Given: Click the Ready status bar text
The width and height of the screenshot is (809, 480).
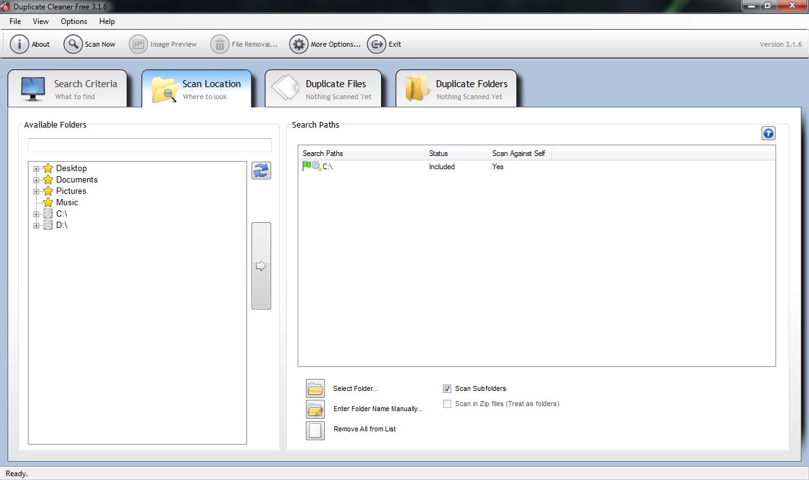Looking at the screenshot, I should click(x=16, y=474).
